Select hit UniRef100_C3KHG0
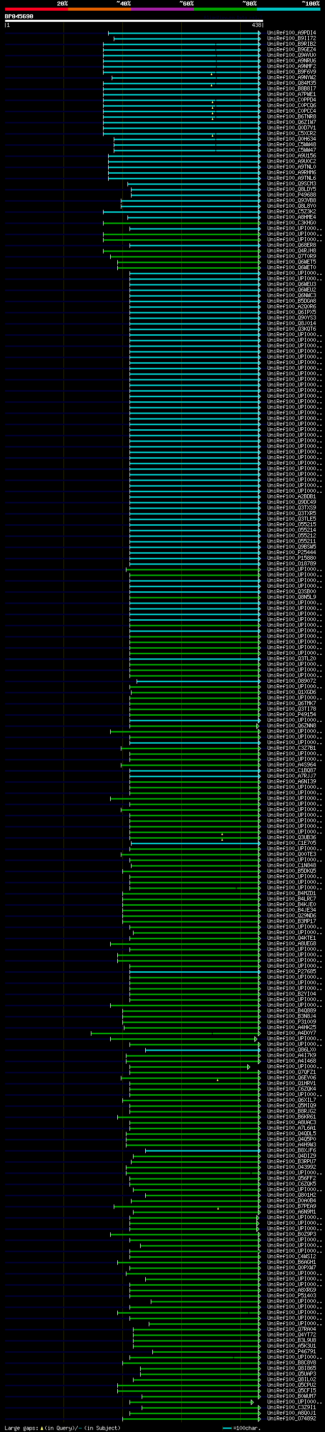Screen dimensions: 325x1432 291,223
